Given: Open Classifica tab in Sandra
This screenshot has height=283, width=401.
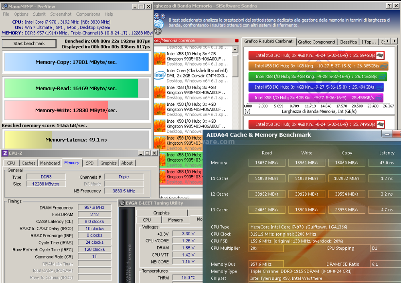Looking at the screenshot, I should tap(348, 42).
